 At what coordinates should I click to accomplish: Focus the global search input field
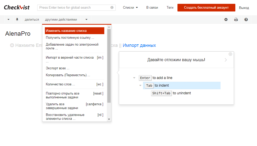coord(74,8)
